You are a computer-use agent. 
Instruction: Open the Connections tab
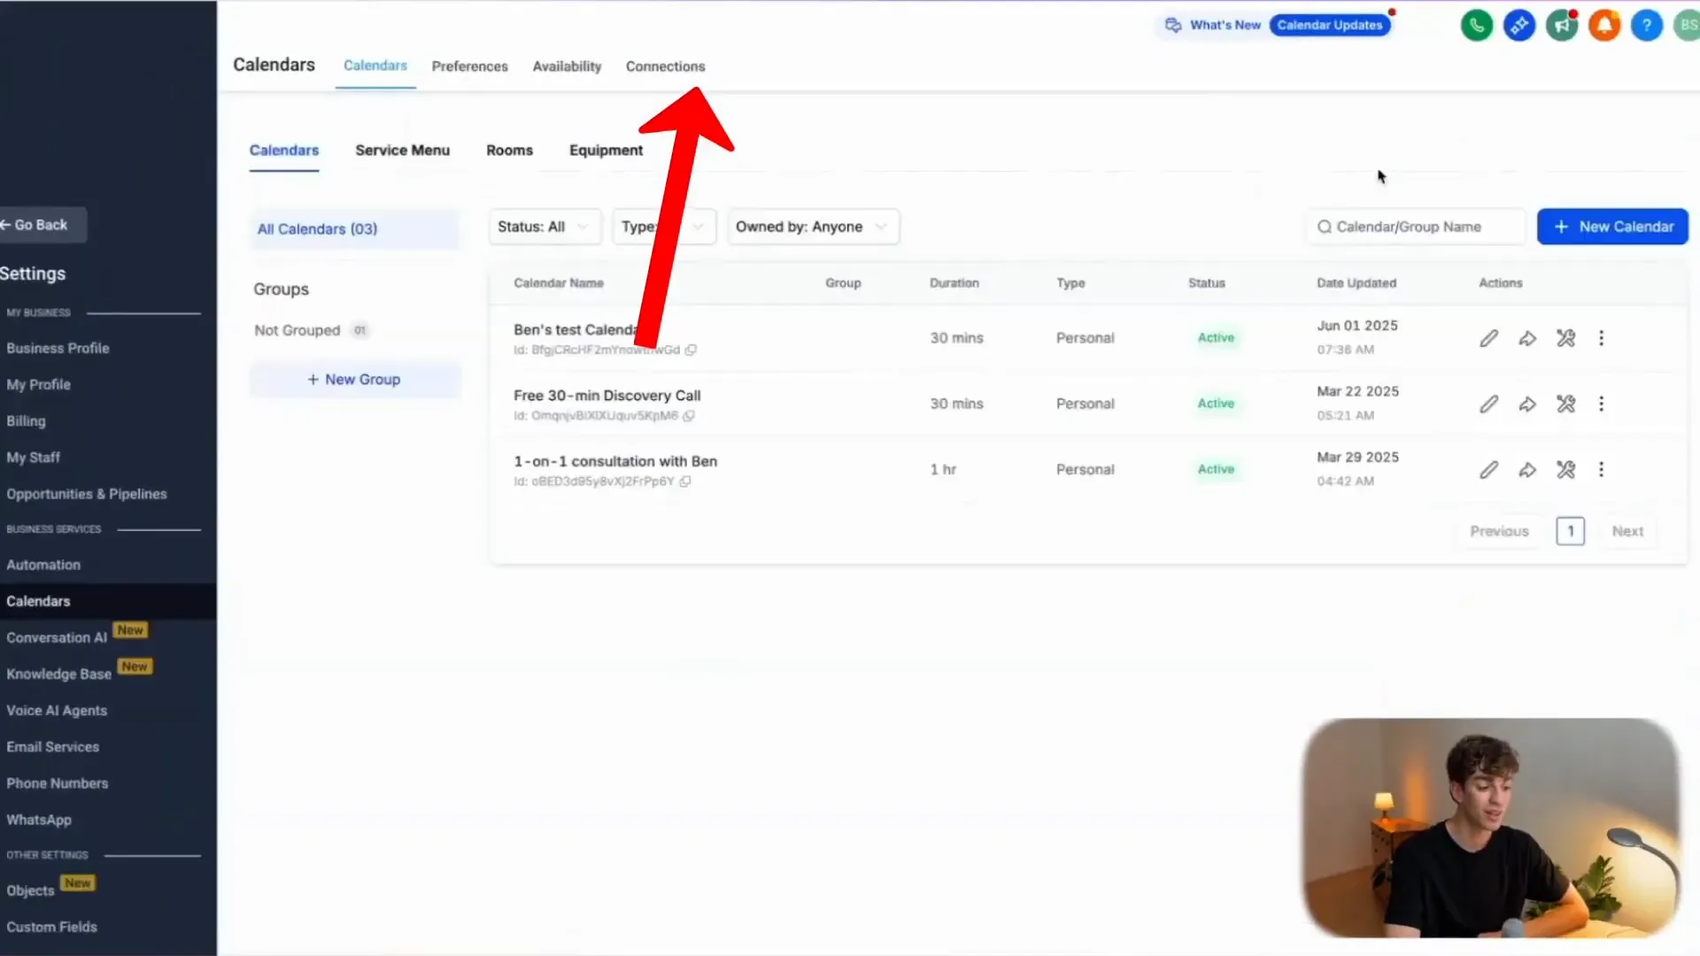tap(665, 66)
